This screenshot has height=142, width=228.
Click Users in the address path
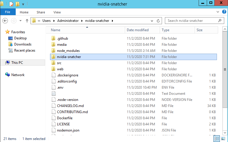point(47,21)
